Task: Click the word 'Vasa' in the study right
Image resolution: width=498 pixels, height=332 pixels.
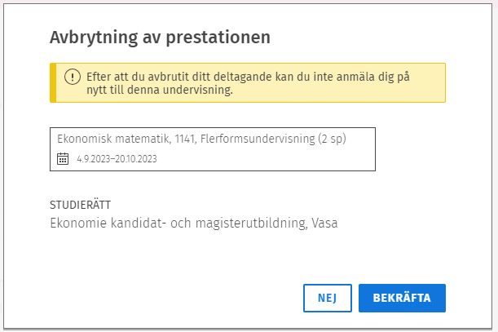Action: (324, 223)
